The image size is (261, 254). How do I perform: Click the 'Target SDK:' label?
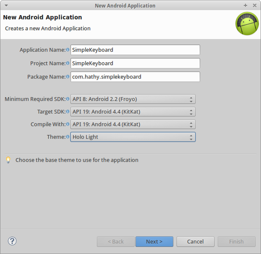click(51, 112)
